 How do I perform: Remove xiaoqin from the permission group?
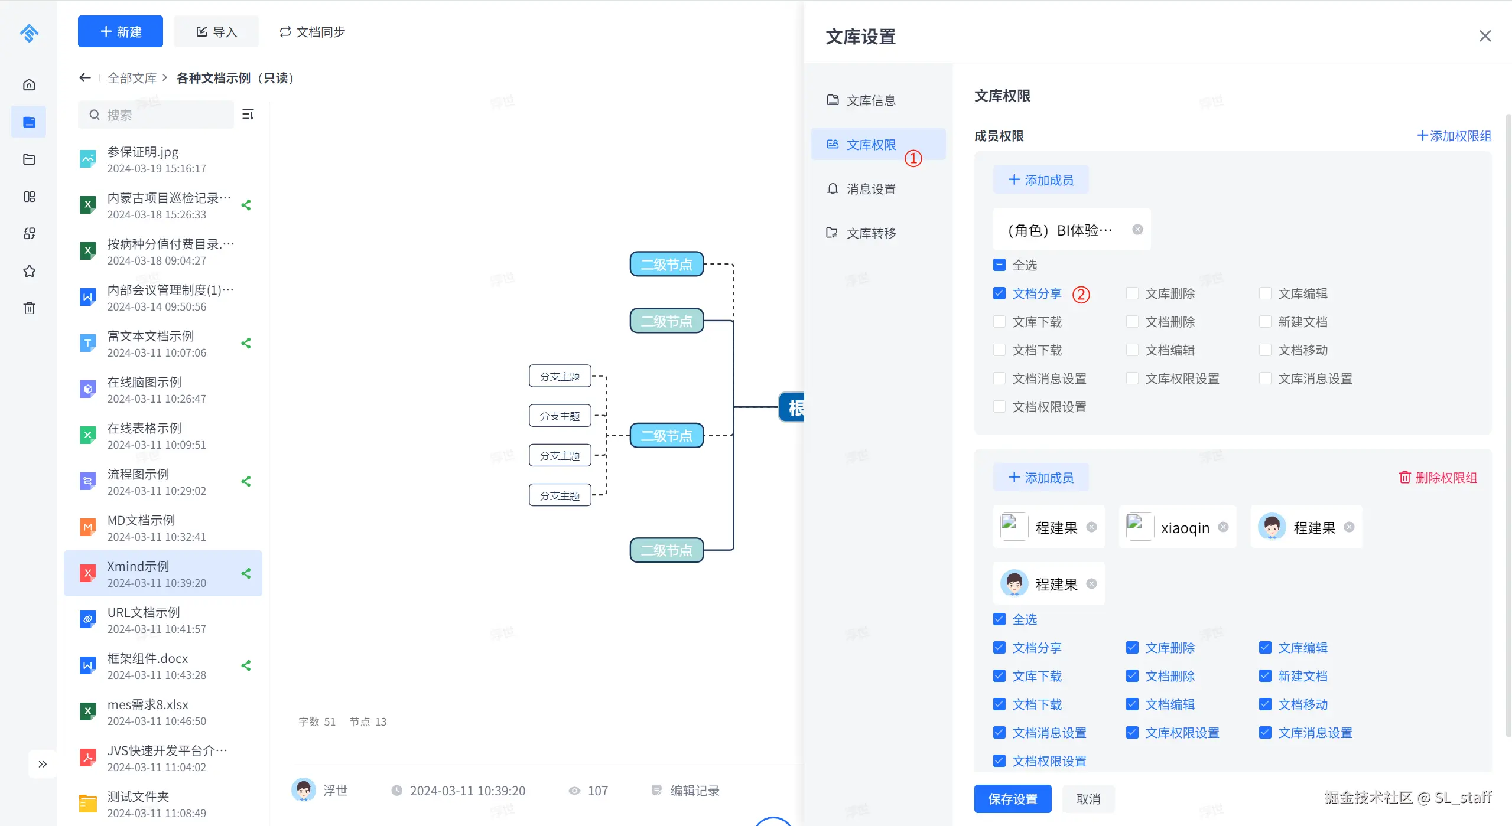[1224, 527]
